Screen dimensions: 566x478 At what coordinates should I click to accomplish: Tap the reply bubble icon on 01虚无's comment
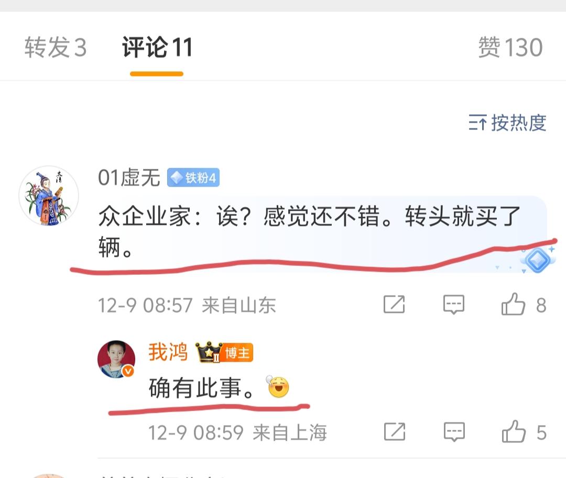coord(453,305)
